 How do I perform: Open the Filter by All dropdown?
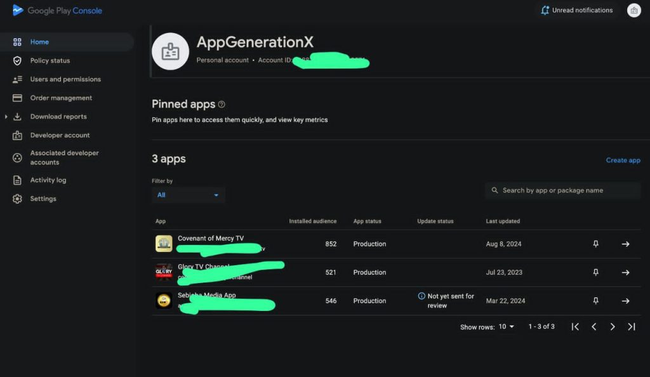click(x=188, y=195)
